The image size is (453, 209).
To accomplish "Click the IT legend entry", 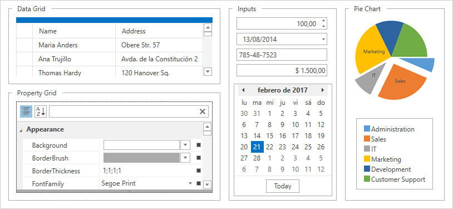I will [x=370, y=149].
